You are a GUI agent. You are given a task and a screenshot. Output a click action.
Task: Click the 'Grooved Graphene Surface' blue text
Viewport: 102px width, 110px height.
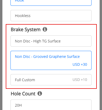pos(56,57)
